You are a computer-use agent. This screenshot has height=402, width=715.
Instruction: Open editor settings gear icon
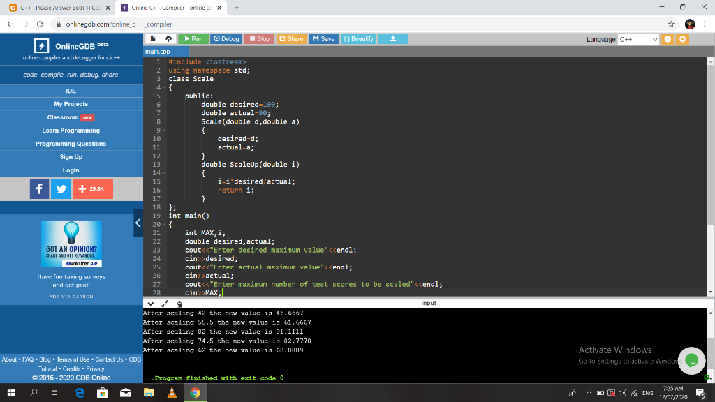[x=683, y=39]
